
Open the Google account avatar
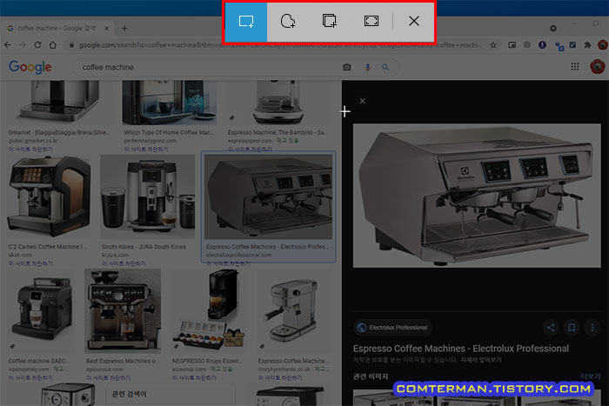click(598, 67)
